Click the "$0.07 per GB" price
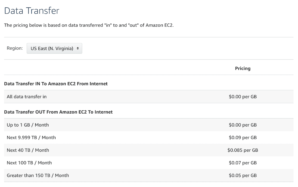Screen dimensions: 298x187 [243, 163]
